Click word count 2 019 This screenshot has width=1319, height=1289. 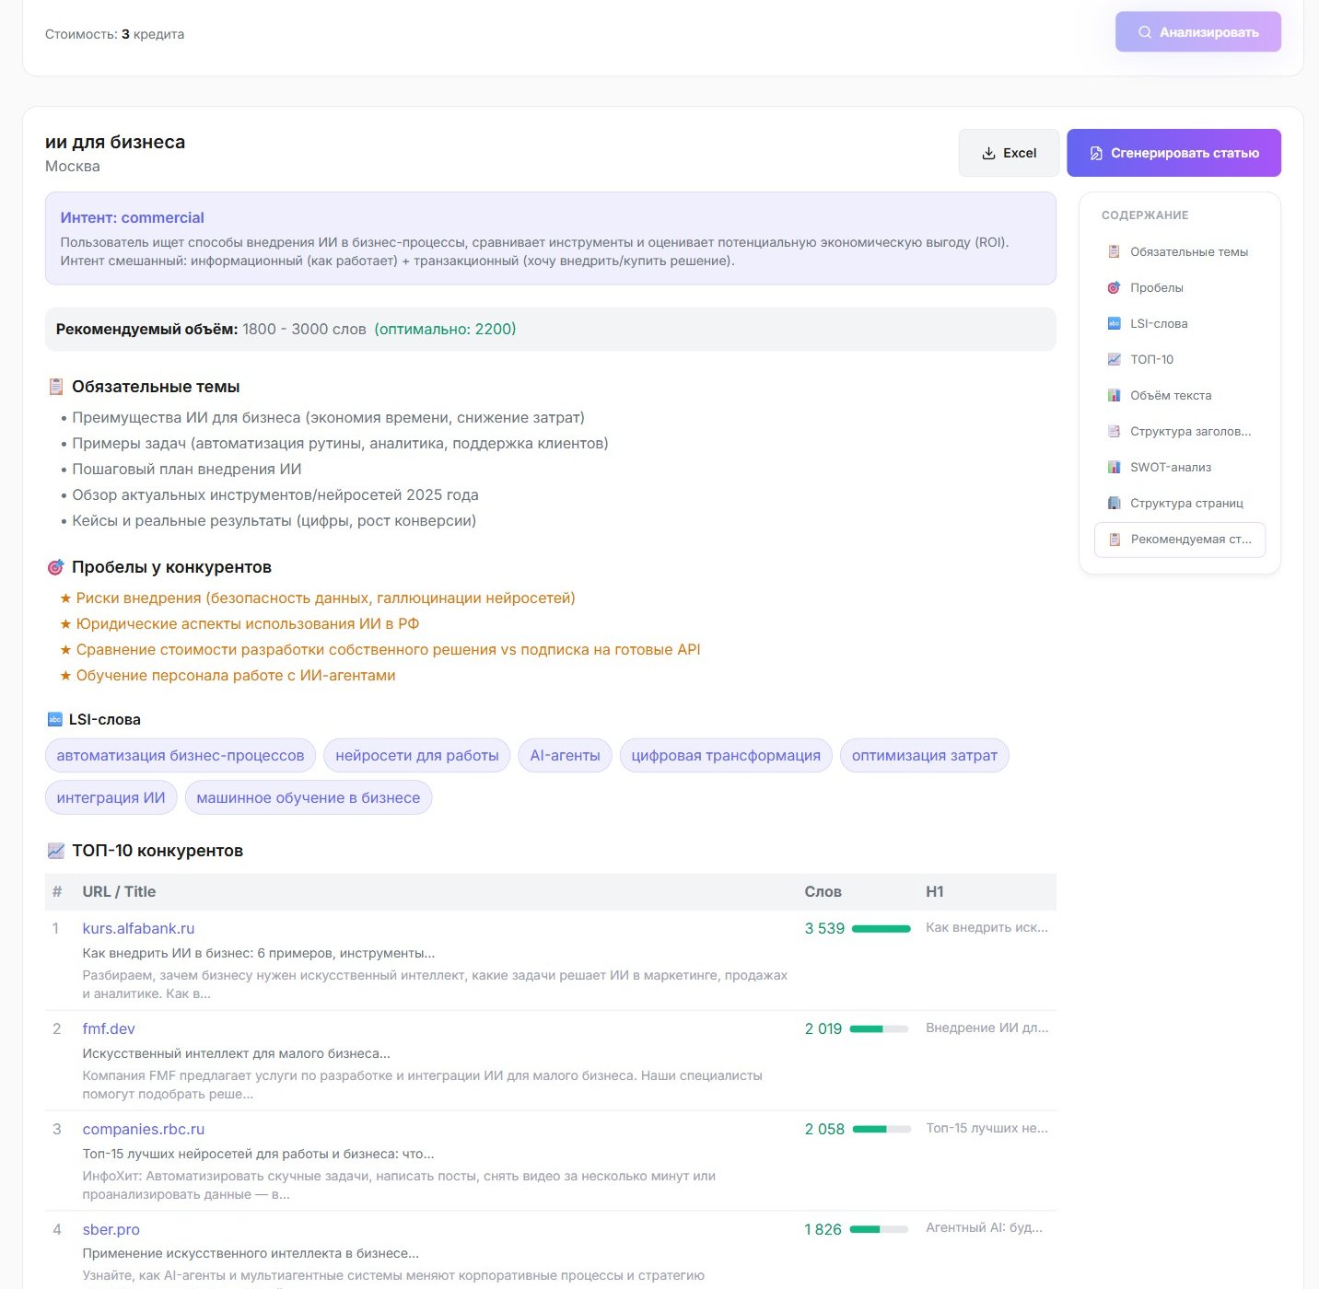click(x=823, y=1028)
